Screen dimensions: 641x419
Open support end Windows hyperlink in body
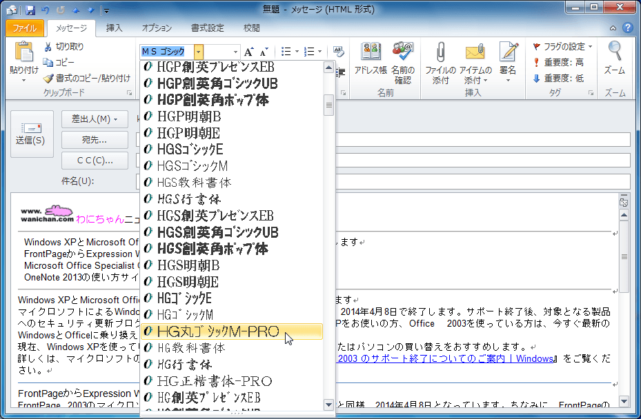(x=446, y=358)
